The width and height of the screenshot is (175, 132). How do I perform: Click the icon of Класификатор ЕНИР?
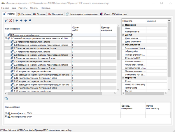9,117
